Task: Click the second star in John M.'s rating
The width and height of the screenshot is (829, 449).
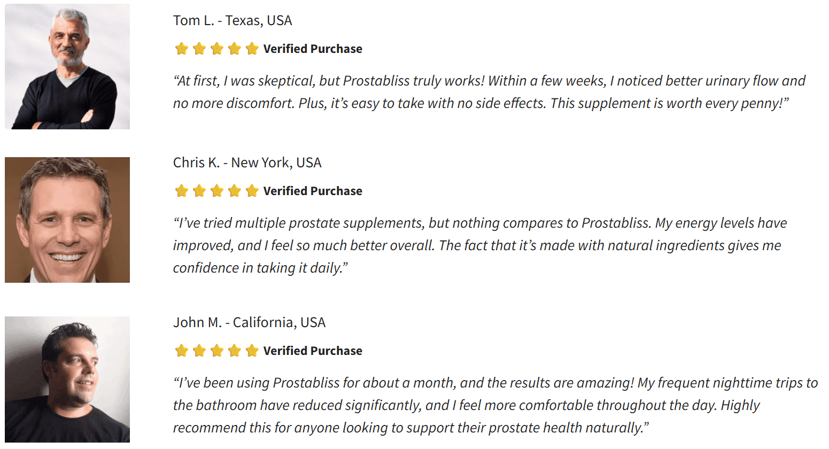Action: [199, 351]
